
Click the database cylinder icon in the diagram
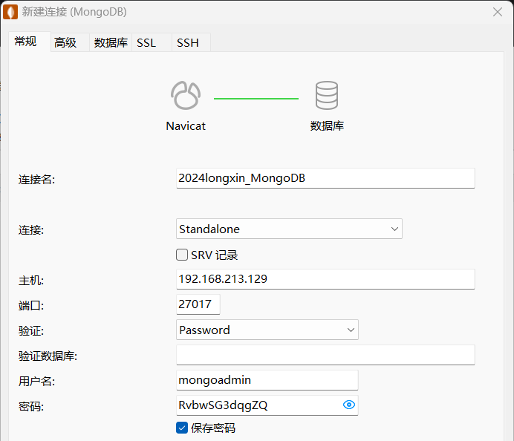327,95
